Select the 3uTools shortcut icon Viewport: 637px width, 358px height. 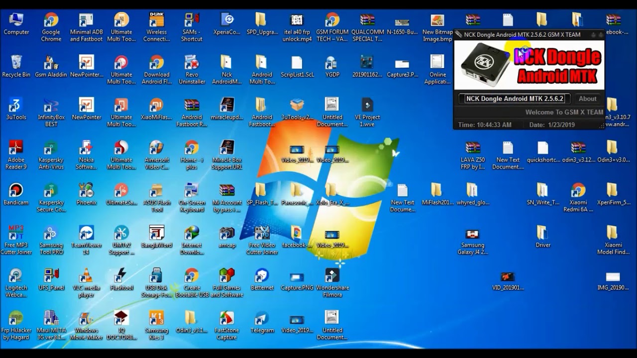[16, 109]
